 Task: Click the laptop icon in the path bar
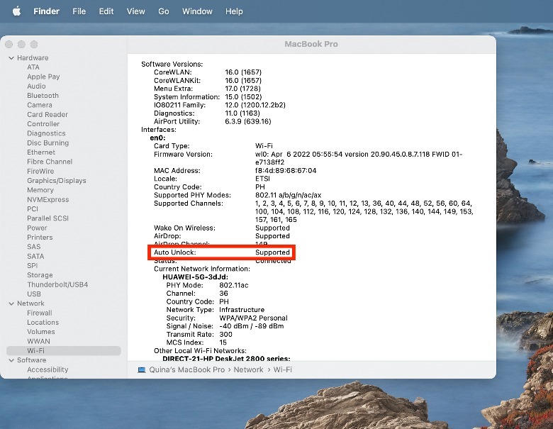pyautogui.click(x=142, y=369)
